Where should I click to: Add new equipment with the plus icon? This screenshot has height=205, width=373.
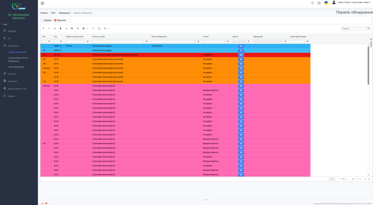pyautogui.click(x=49, y=28)
